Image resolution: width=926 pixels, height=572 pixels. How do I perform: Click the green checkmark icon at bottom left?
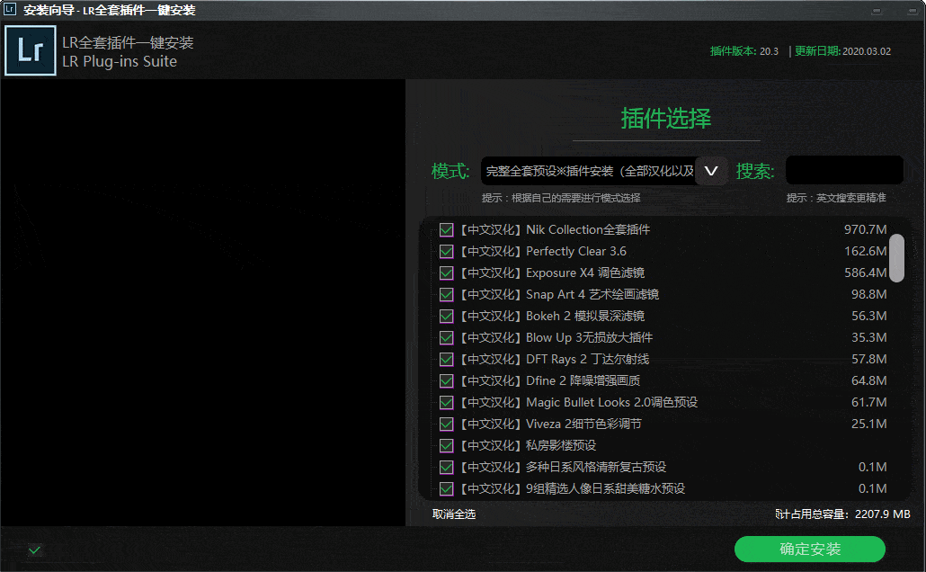click(35, 550)
